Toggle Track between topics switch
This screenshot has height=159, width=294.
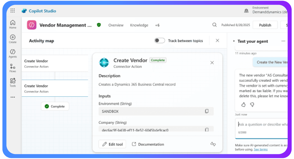160,40
